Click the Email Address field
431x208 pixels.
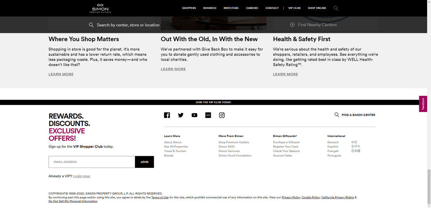(x=92, y=162)
